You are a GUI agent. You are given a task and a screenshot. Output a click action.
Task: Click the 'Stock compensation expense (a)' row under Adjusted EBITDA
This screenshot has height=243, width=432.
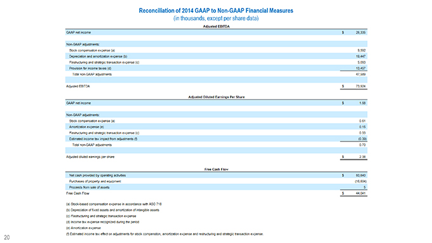[x=216, y=50]
